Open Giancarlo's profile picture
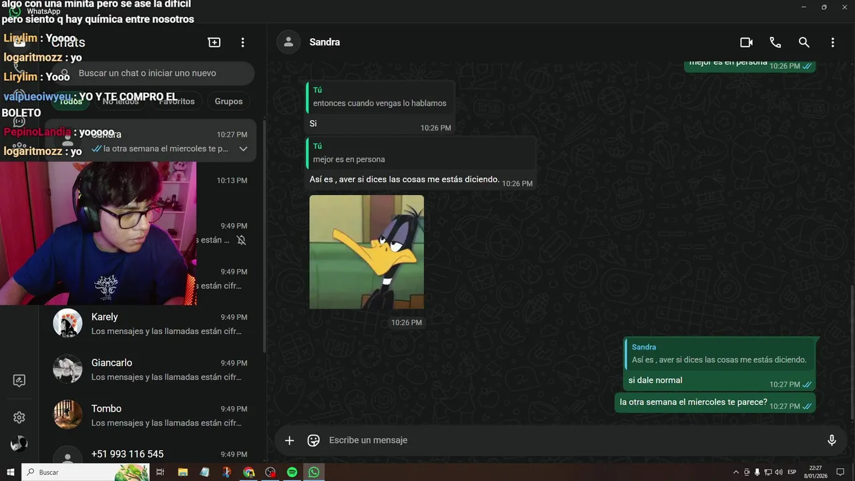Image resolution: width=855 pixels, height=481 pixels. click(67, 369)
